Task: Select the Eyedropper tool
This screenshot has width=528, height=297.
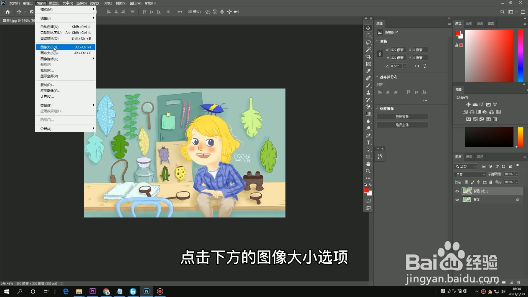Action: click(x=368, y=71)
